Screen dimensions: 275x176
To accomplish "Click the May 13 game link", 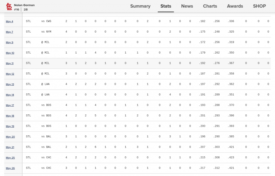I will (x=10, y=84).
